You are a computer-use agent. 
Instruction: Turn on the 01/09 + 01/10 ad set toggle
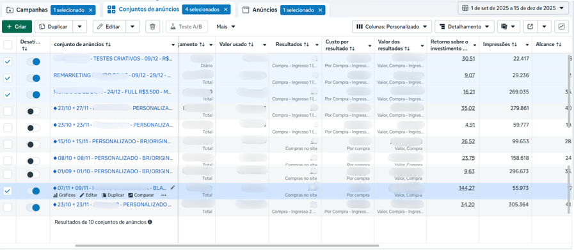coord(33,175)
